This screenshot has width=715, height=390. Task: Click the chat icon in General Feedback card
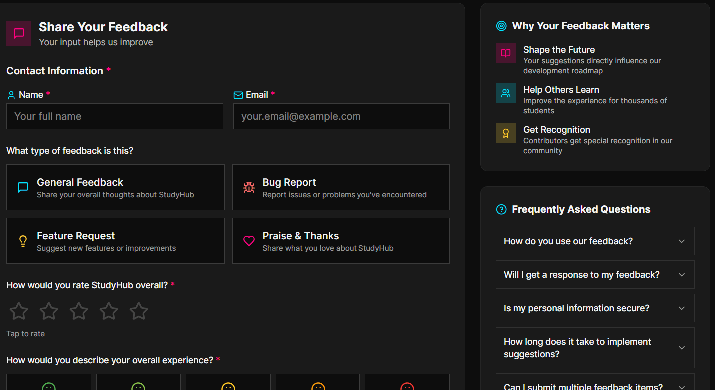tap(23, 187)
